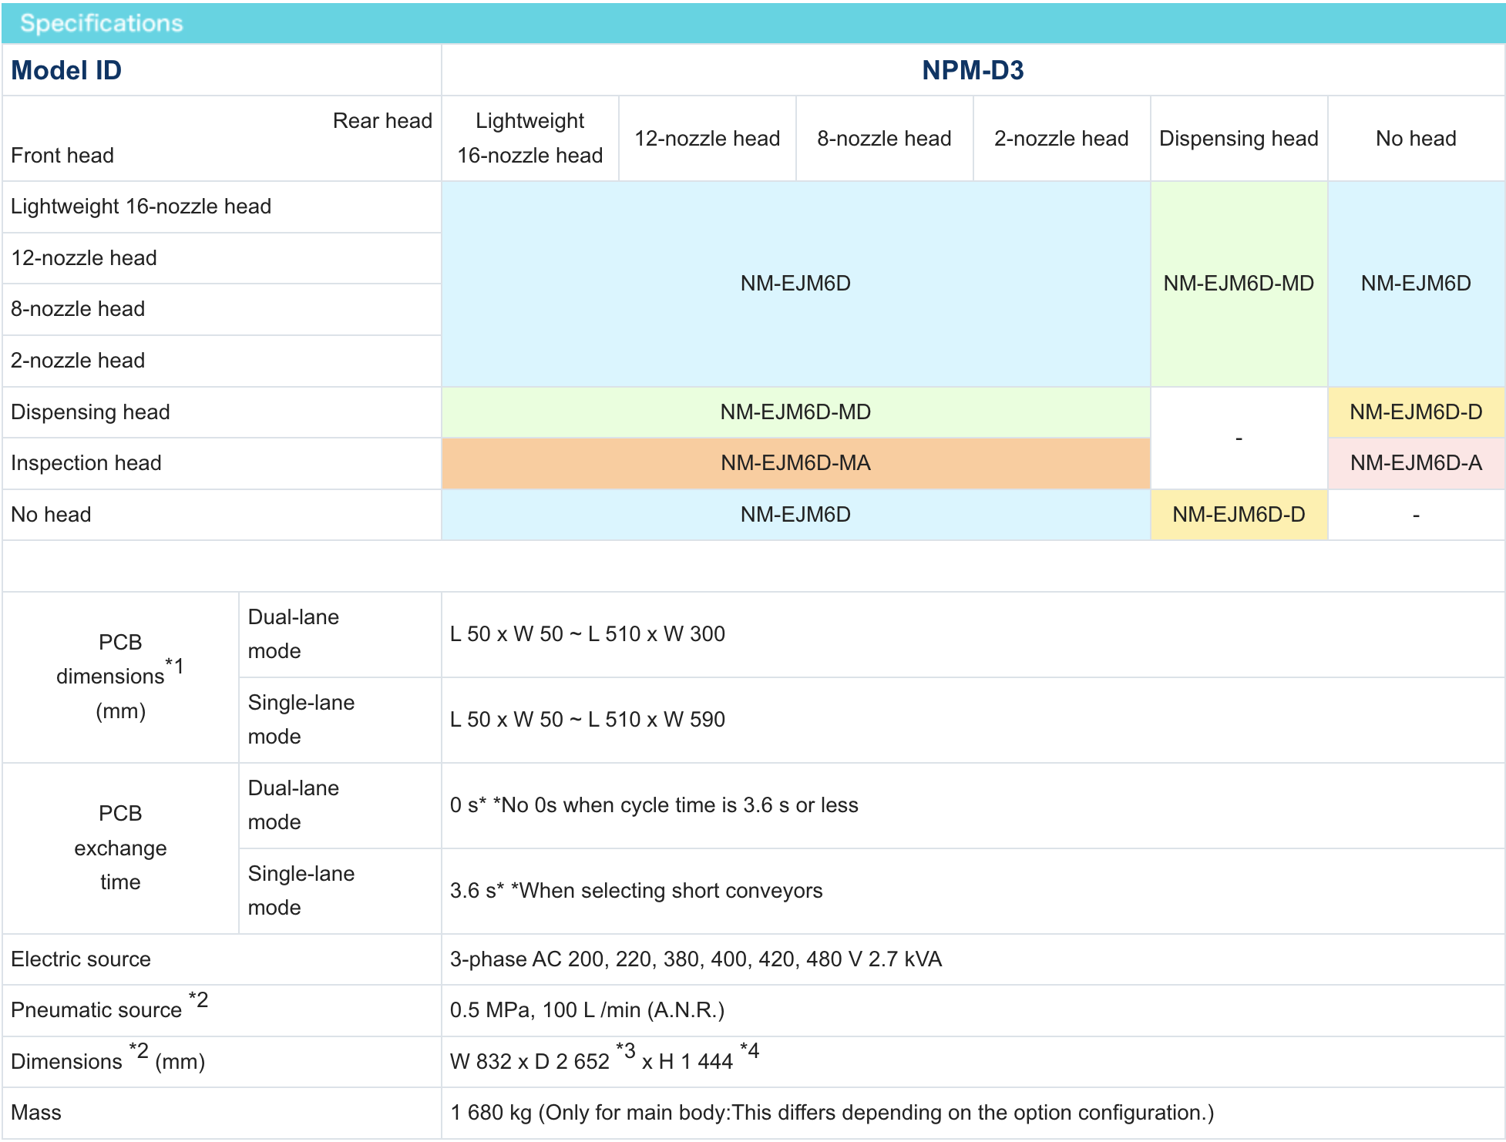The height and width of the screenshot is (1142, 1506).
Task: Select the "0 s* *No 0s when cycle time" value
Action: [x=654, y=804]
